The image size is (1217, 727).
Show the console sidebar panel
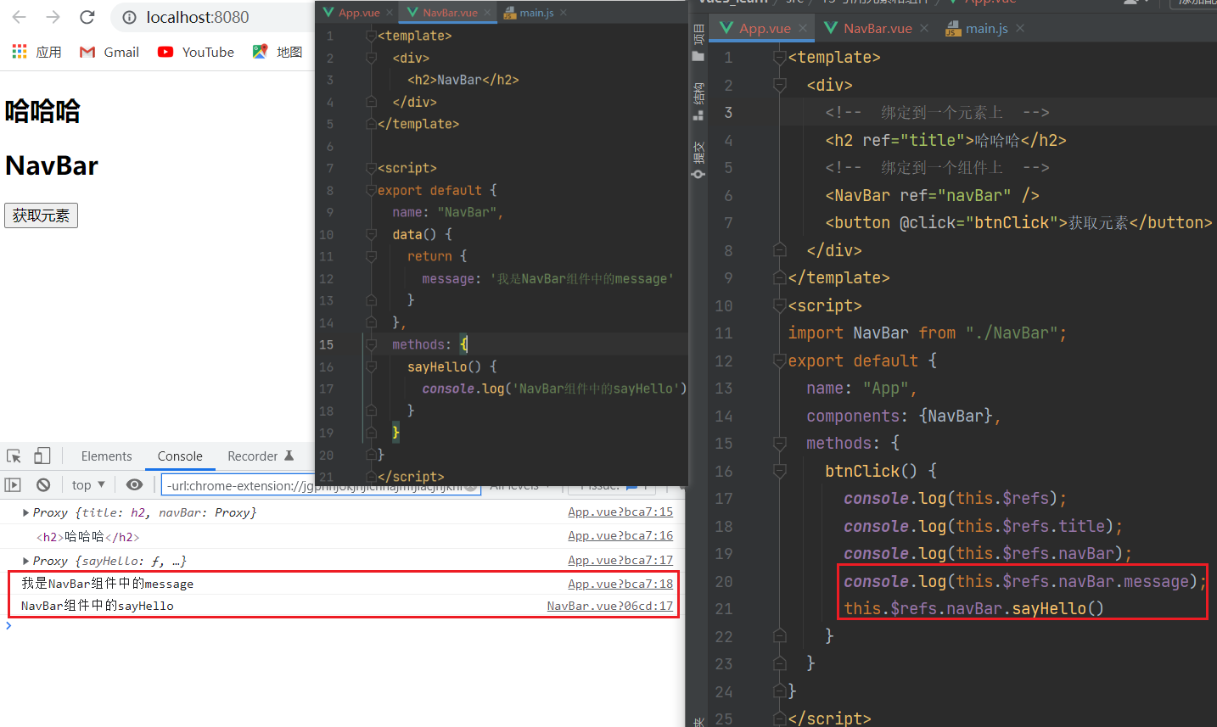click(x=13, y=484)
